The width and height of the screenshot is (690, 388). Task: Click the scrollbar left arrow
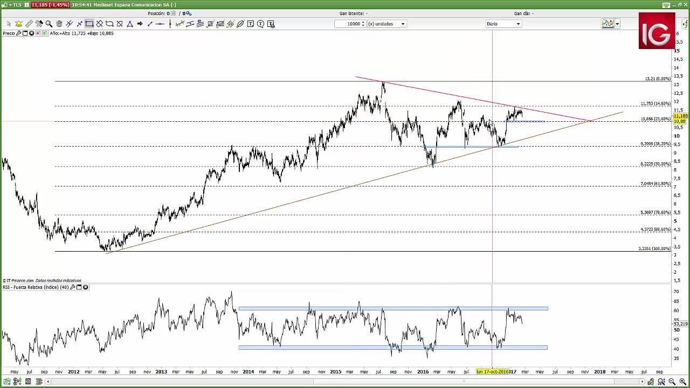48,382
